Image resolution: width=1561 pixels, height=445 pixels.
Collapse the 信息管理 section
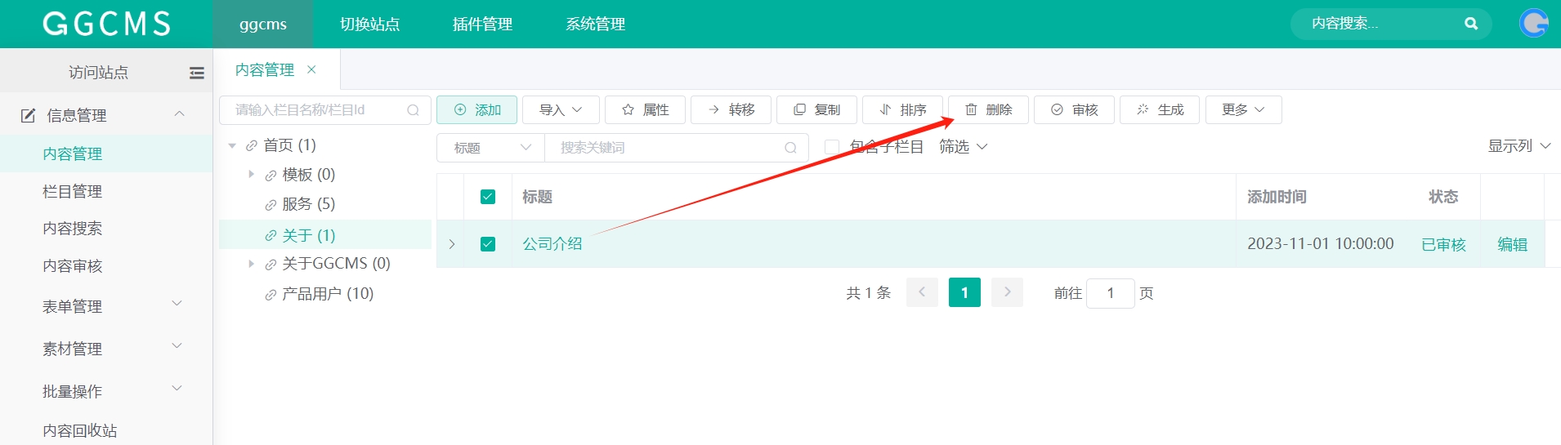click(180, 114)
